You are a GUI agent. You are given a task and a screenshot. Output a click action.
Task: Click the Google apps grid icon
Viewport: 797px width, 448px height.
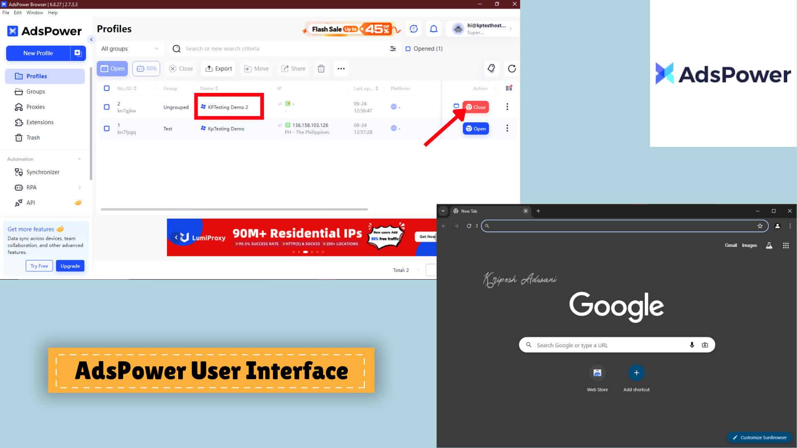tap(785, 246)
